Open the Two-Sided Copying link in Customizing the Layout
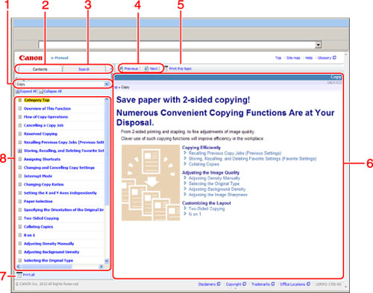Viewport: 373px width, 293px height. click(x=207, y=209)
